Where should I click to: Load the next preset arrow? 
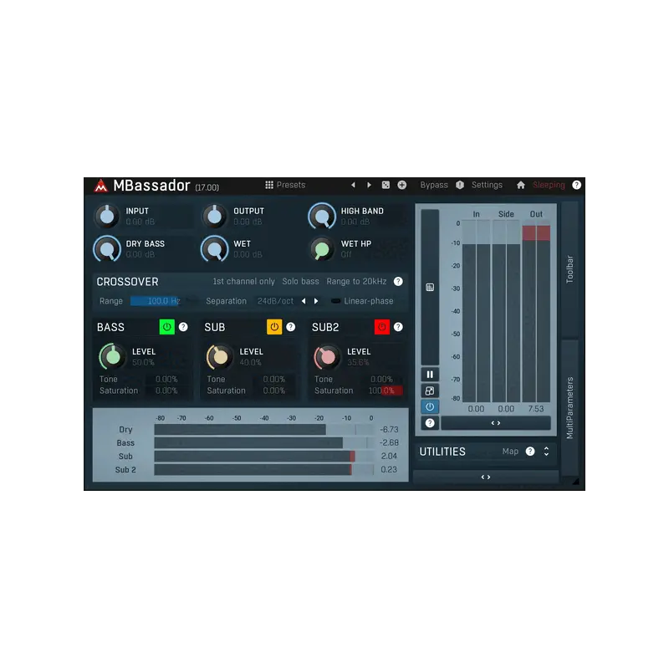[x=369, y=185]
